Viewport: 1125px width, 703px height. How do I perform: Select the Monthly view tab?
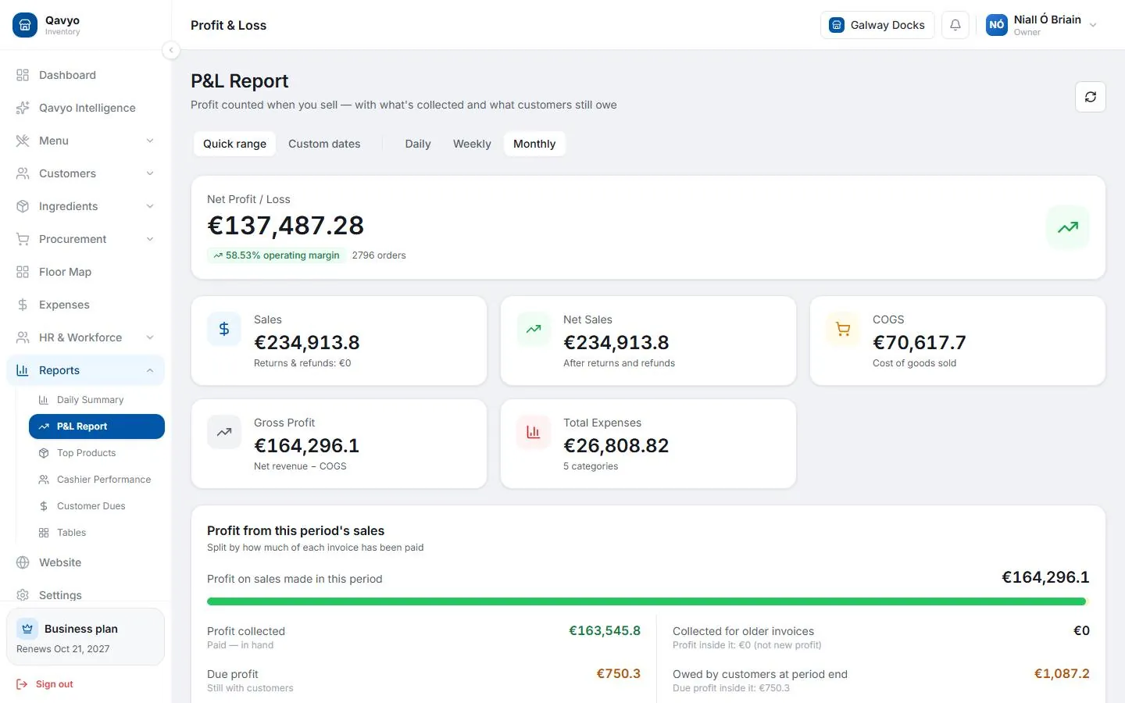click(534, 144)
